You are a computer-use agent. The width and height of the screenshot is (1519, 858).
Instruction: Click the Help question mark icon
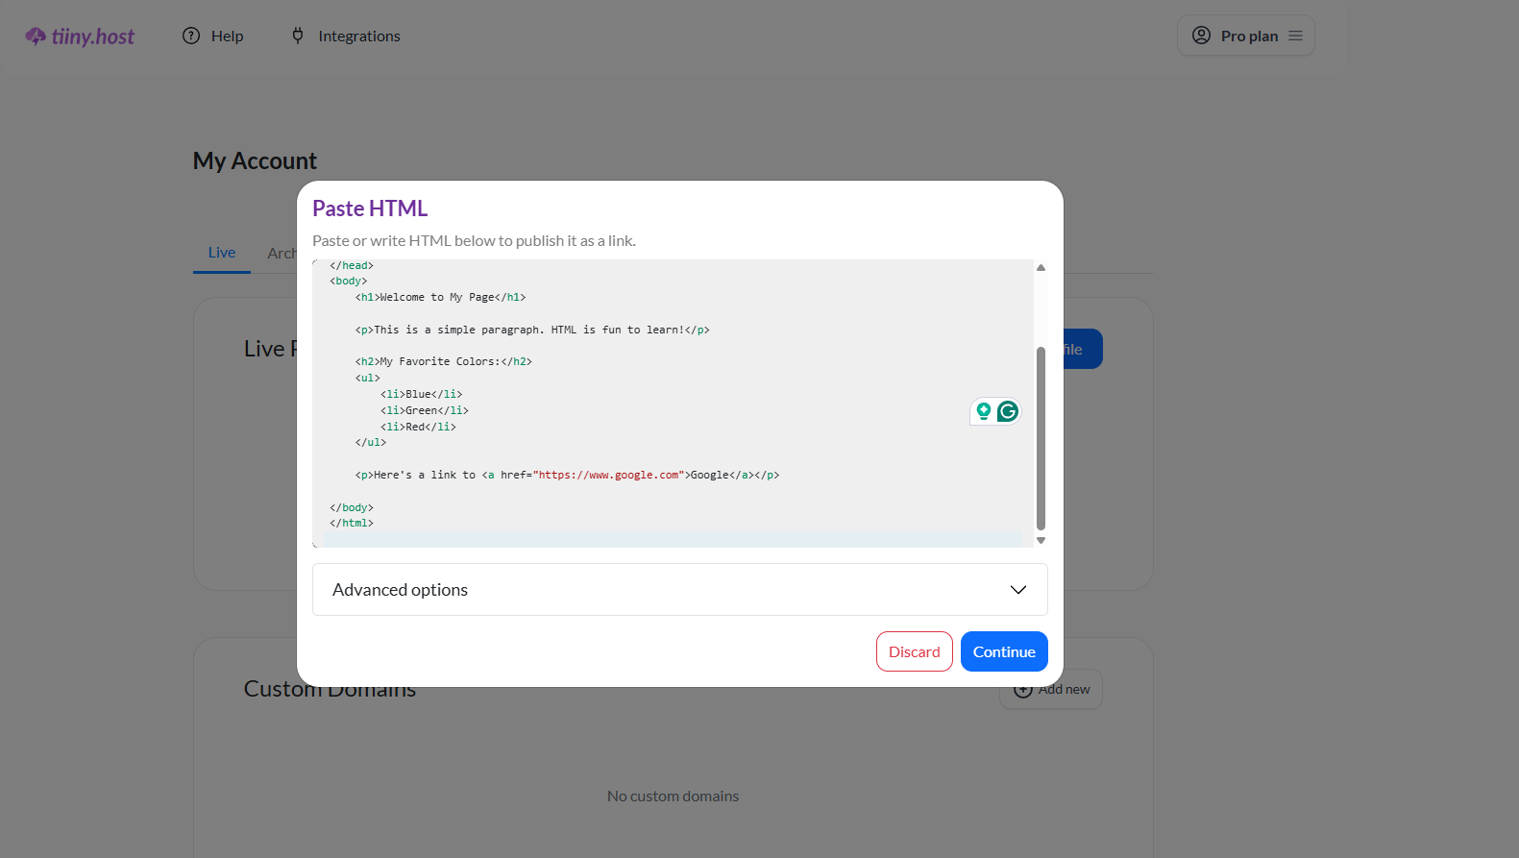point(191,36)
